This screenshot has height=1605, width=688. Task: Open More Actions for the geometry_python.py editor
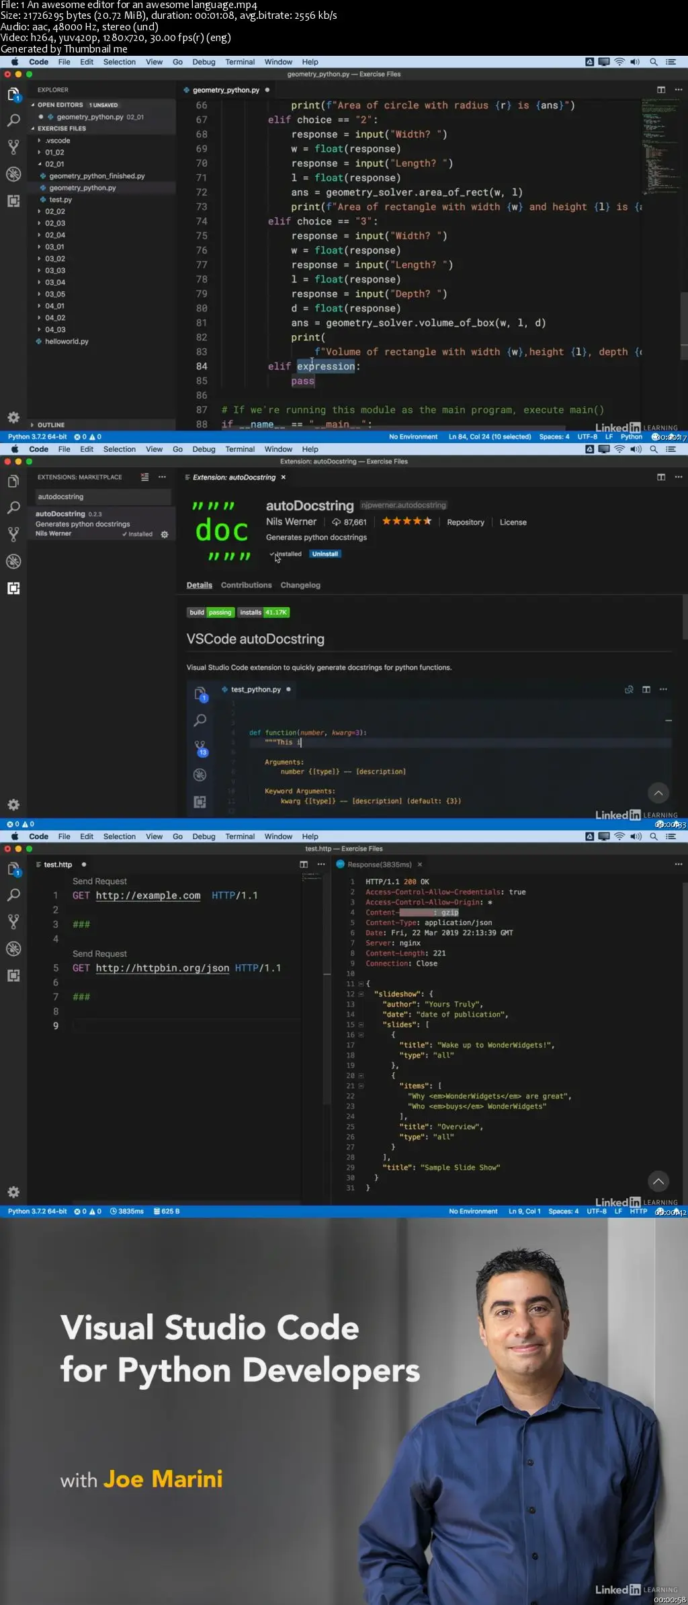click(679, 90)
